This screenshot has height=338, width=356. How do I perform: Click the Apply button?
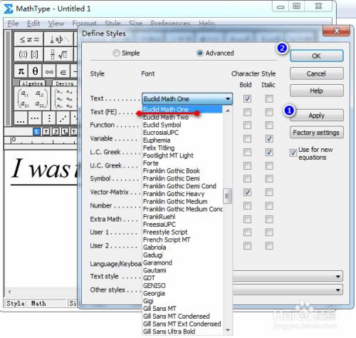tap(317, 116)
